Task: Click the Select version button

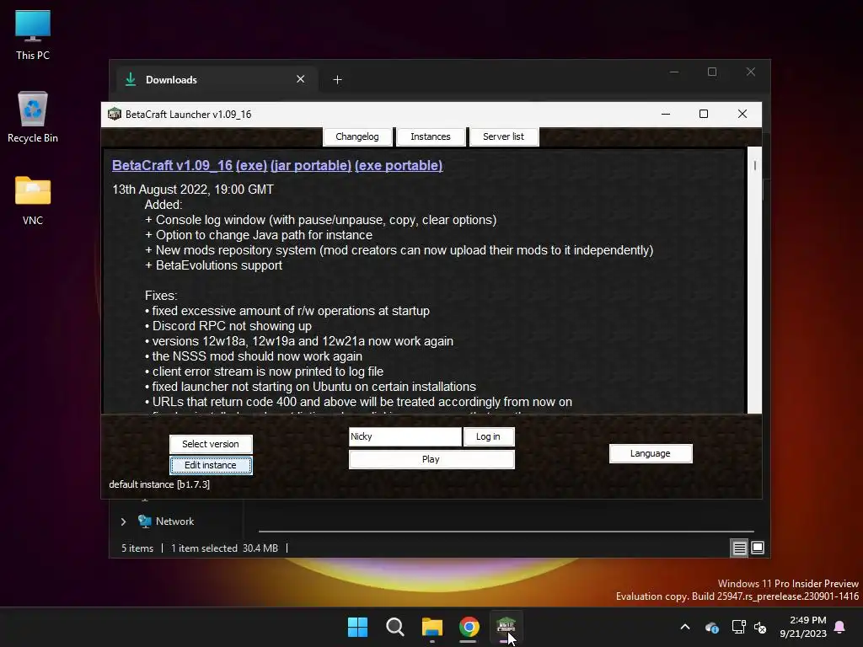Action: coord(211,444)
